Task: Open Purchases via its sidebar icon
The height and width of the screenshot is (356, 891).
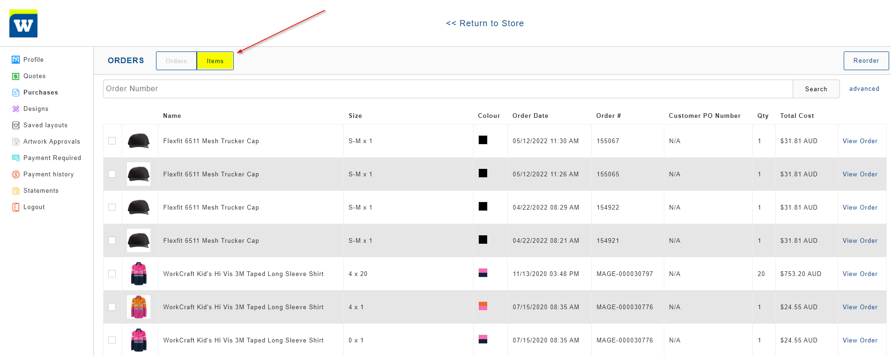Action: coord(16,93)
